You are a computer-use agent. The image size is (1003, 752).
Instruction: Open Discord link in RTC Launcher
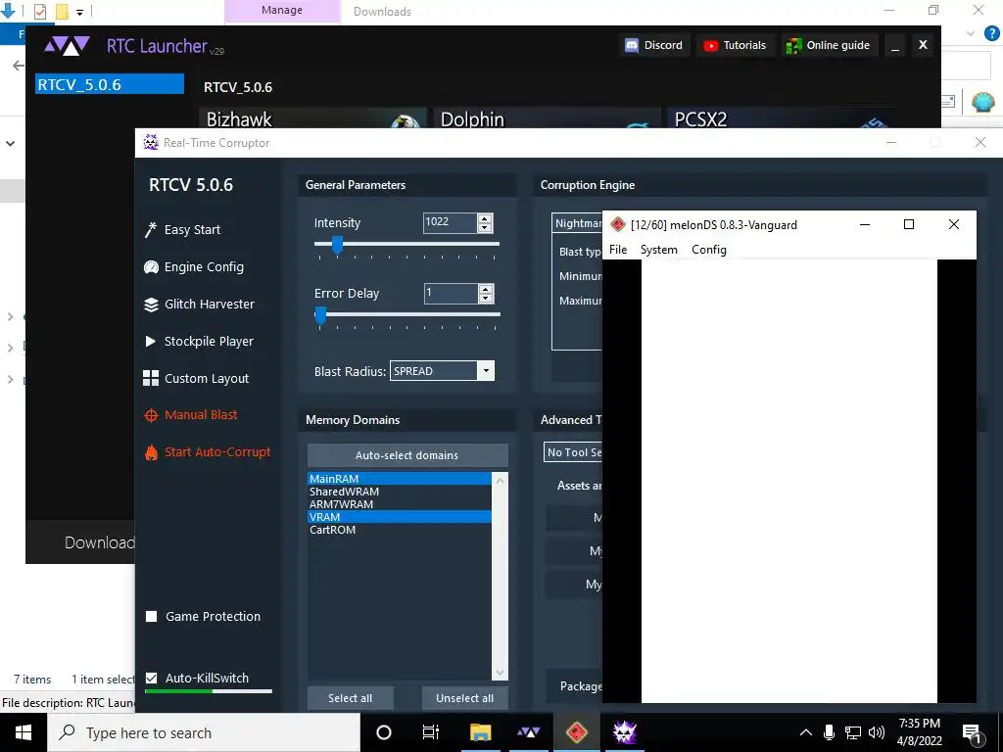[x=654, y=45]
